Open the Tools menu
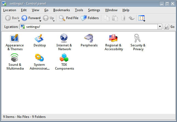The width and height of the screenshot is (177, 122). (79, 10)
